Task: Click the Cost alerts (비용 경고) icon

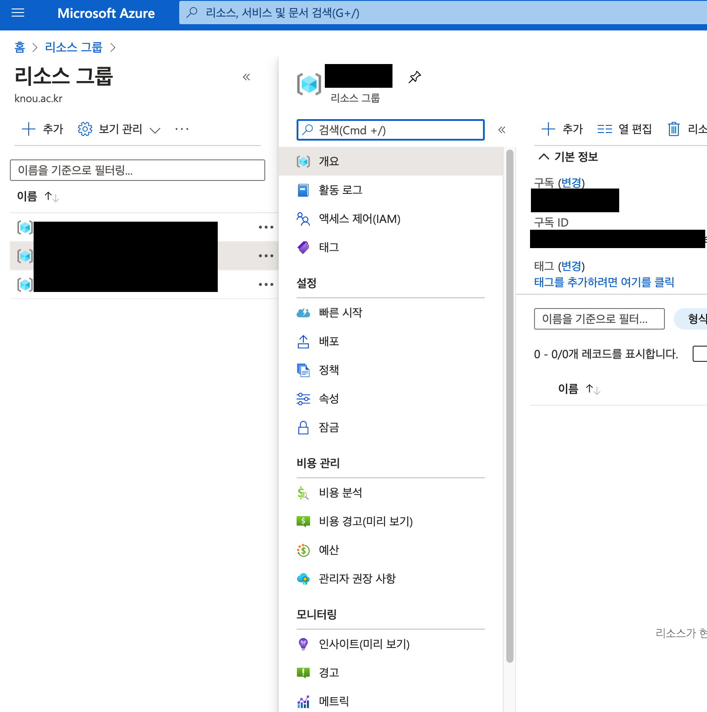Action: [303, 521]
